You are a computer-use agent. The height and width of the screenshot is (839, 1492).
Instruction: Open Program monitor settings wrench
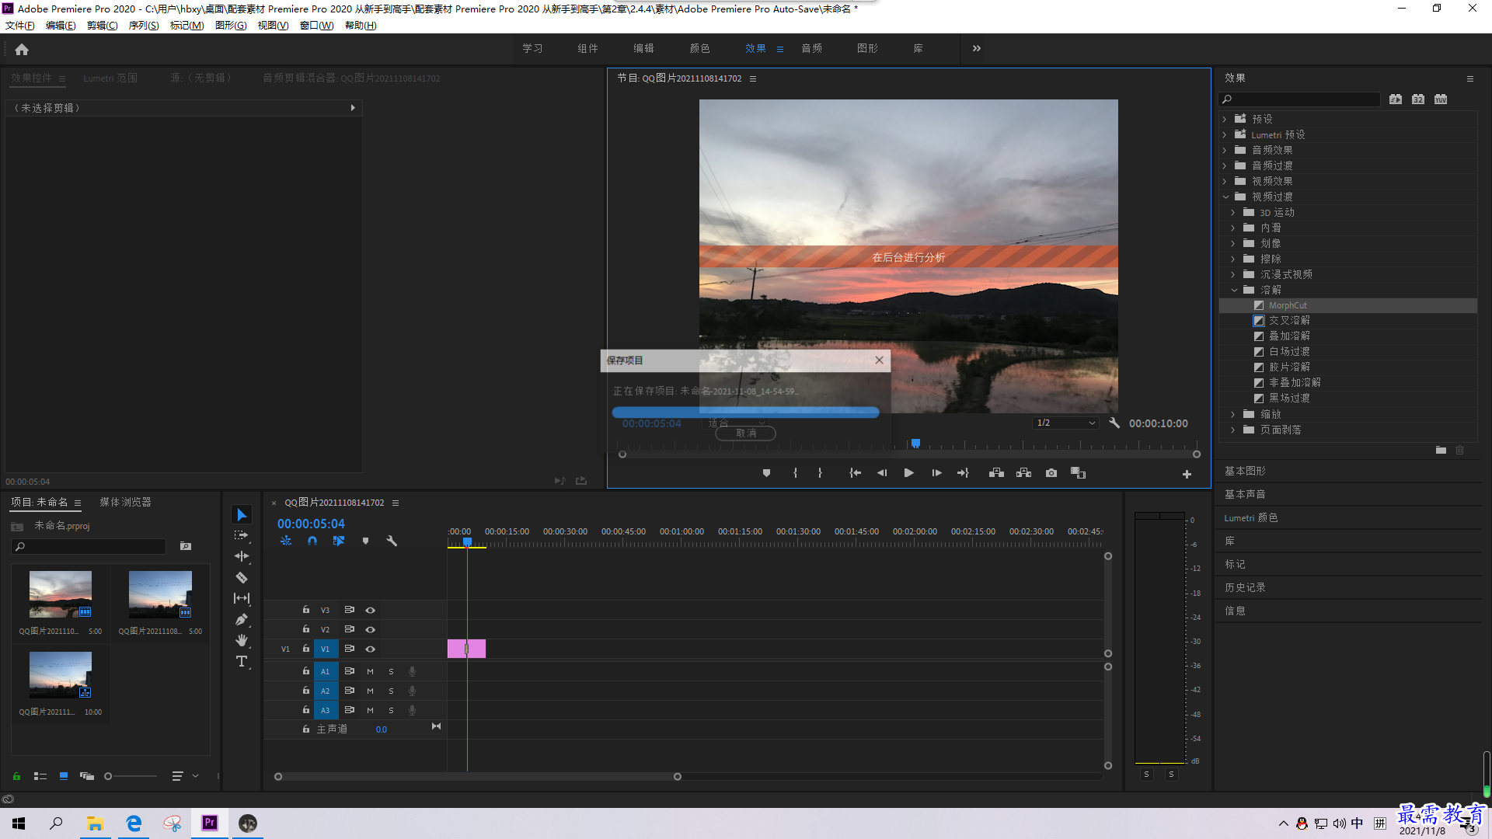(1114, 423)
